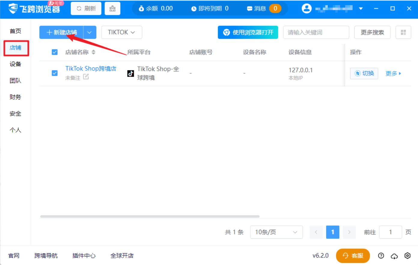This screenshot has width=418, height=265.
Task: Click the user avatar icon
Action: point(307,8)
